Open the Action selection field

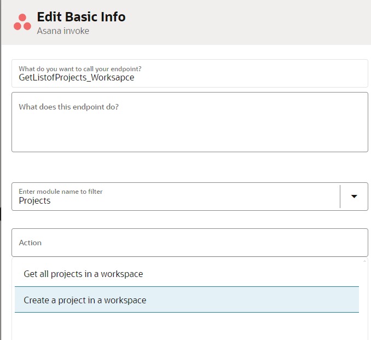tap(189, 243)
